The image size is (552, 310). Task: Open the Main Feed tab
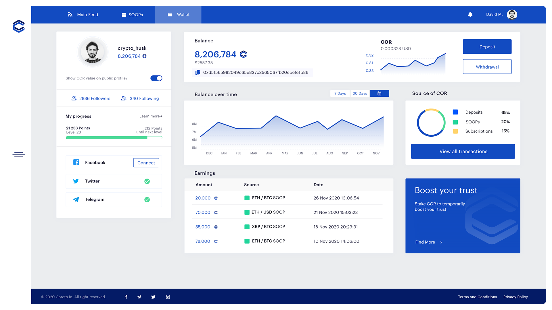coord(83,15)
